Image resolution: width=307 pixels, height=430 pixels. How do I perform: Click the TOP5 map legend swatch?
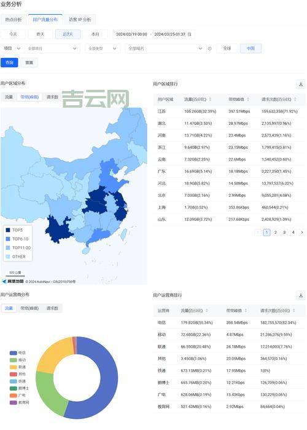(x=8, y=230)
